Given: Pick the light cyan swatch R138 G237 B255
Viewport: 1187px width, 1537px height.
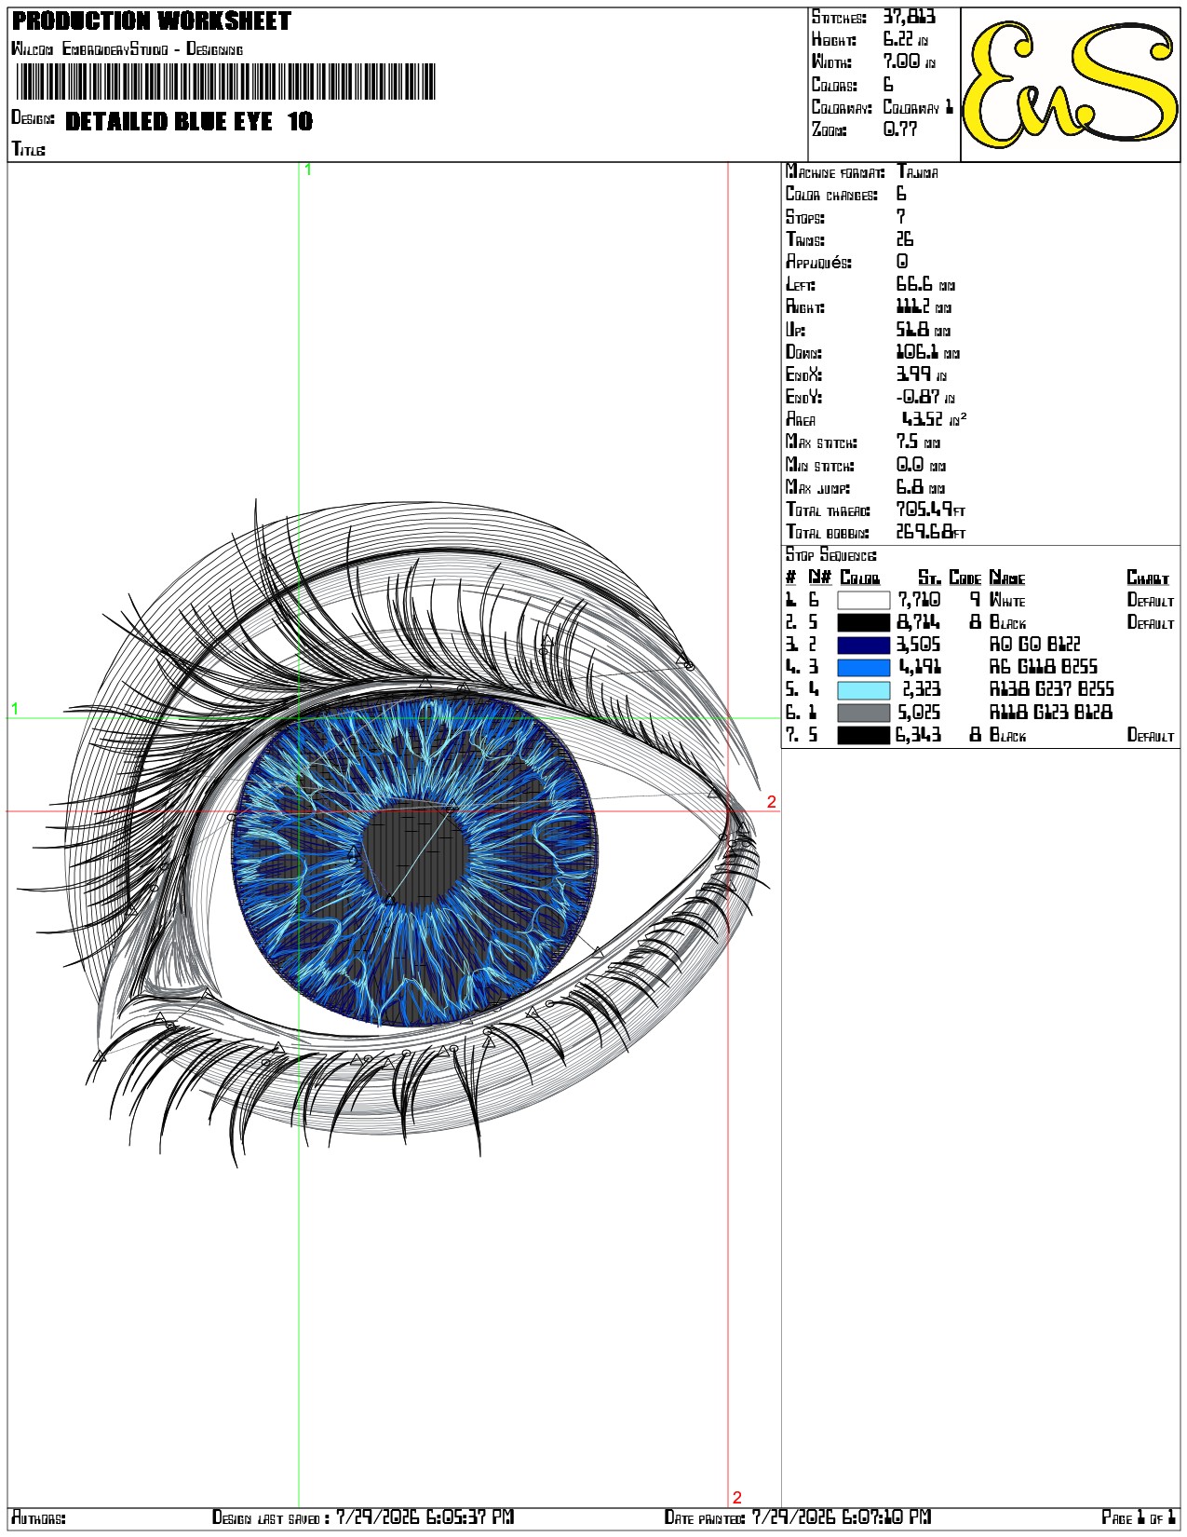Looking at the screenshot, I should coord(863,690).
